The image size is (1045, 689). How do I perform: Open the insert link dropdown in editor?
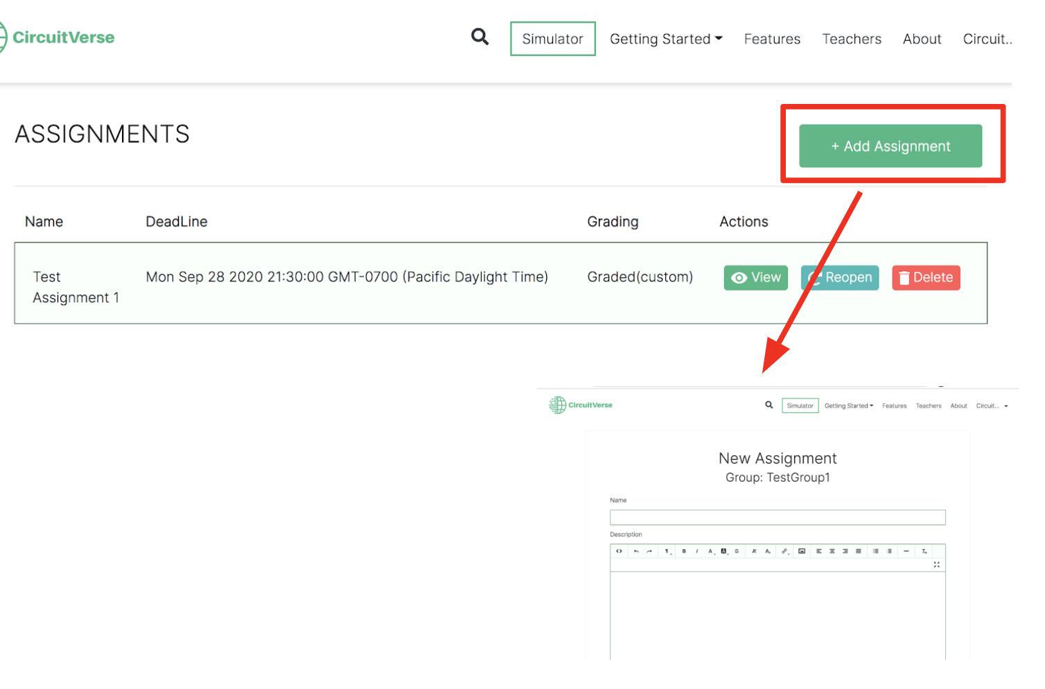(x=785, y=551)
